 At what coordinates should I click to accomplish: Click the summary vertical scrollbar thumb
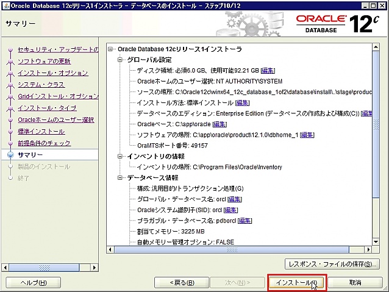pos(376,124)
